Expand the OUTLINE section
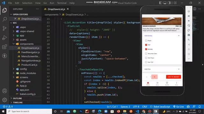 26,98
